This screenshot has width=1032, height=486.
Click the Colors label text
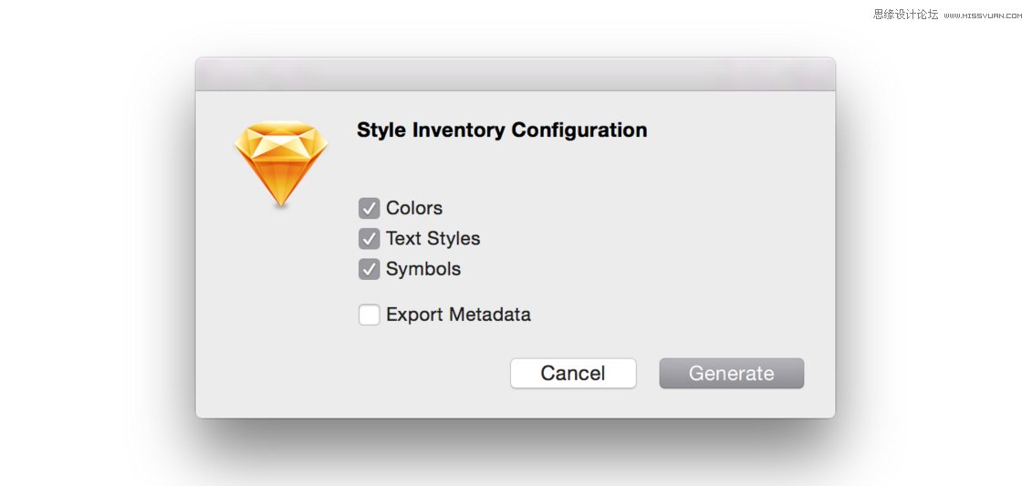click(414, 208)
